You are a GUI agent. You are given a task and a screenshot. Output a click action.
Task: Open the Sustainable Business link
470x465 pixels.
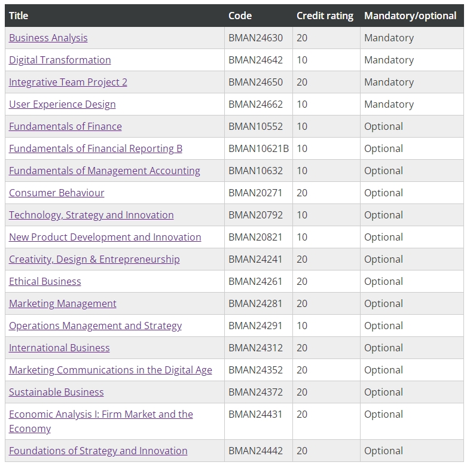(56, 392)
